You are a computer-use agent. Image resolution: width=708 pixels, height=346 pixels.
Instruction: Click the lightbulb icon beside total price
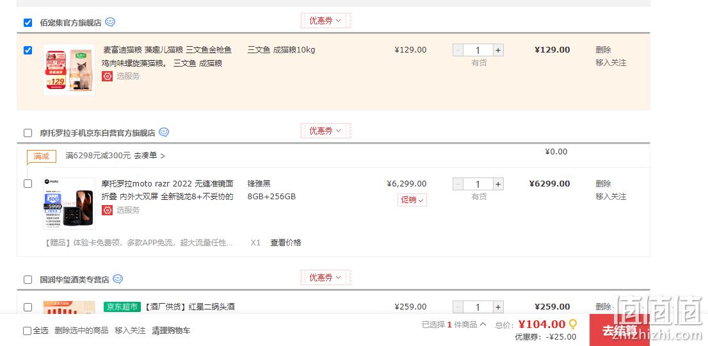tap(572, 324)
